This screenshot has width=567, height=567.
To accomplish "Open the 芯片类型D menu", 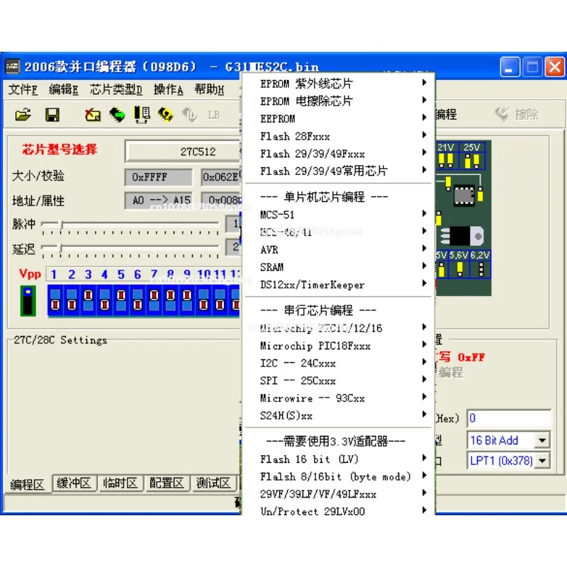I will pos(116,89).
